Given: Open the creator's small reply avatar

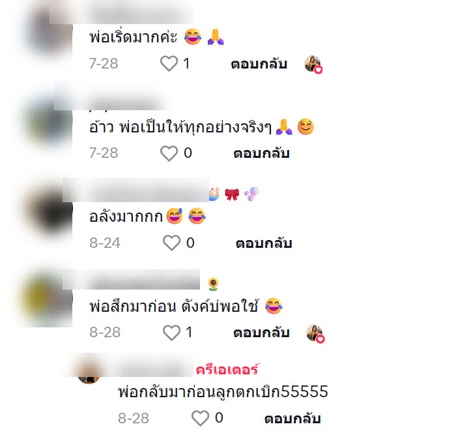Looking at the screenshot, I should [89, 373].
